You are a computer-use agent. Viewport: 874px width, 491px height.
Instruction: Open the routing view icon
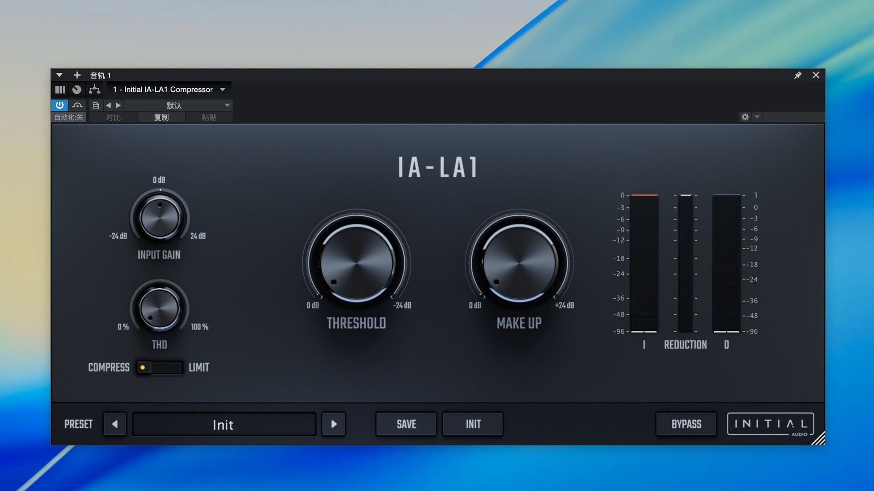[94, 90]
